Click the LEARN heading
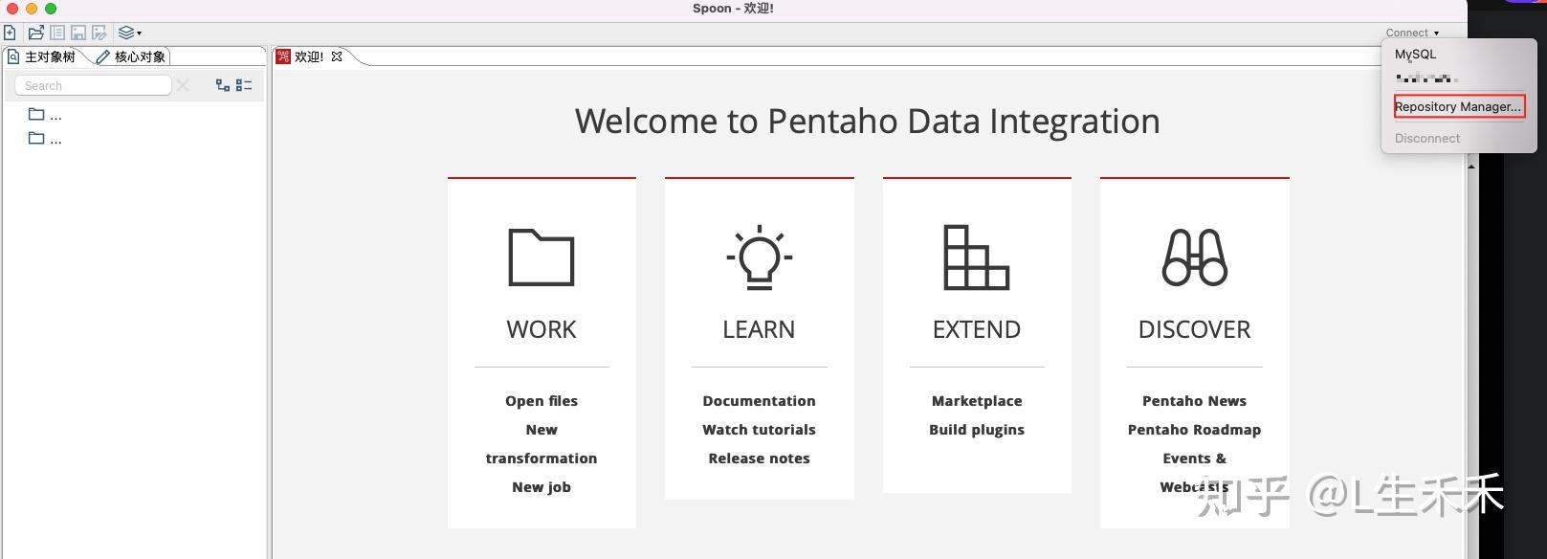This screenshot has width=1547, height=559. pyautogui.click(x=759, y=329)
